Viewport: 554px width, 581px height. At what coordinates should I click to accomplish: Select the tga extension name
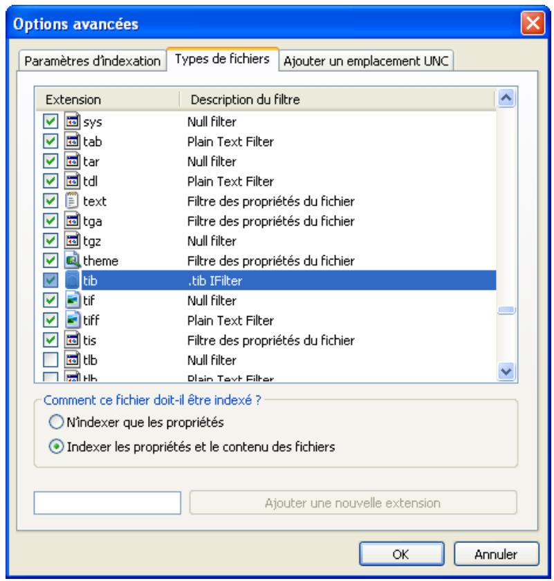[93, 221]
